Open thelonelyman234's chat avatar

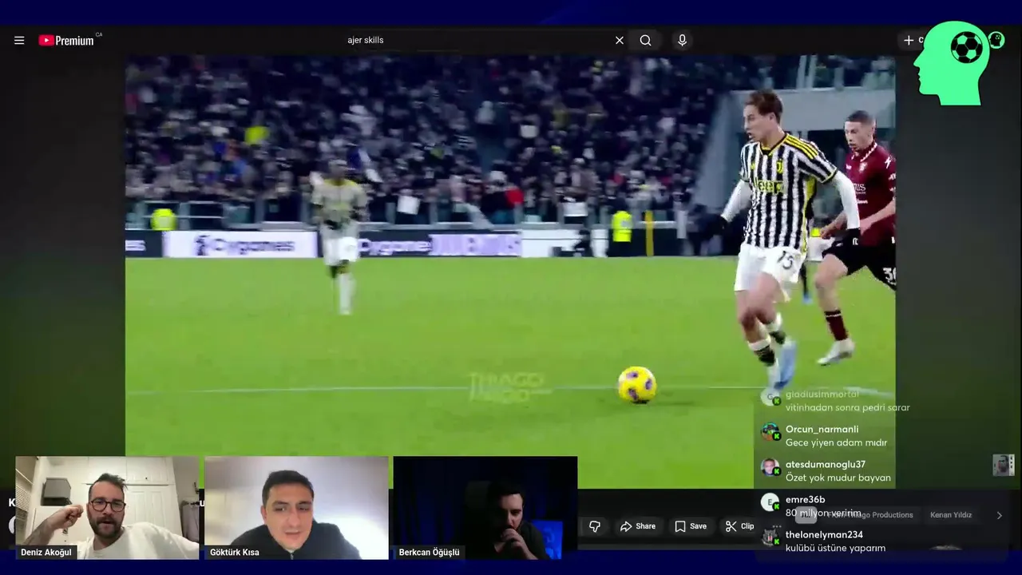(770, 537)
